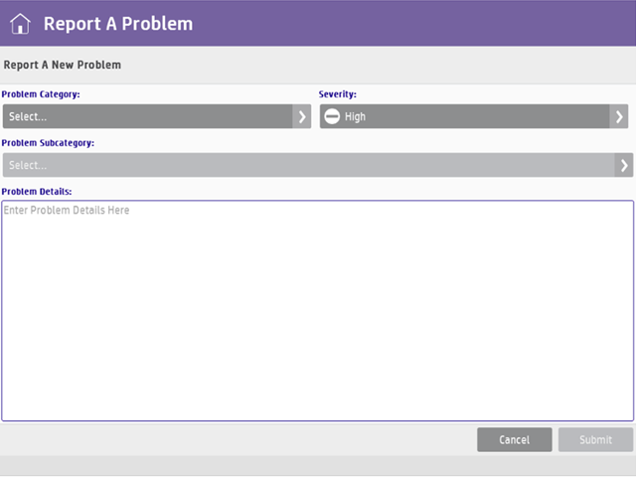Click the Problem Category chevron arrow
Screen dimensions: 636x477
coord(302,116)
